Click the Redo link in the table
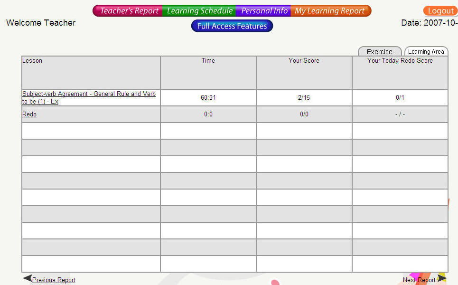Image resolution: width=458 pixels, height=285 pixels. (29, 114)
